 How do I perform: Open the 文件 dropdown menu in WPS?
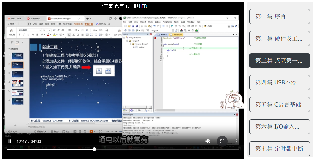coord(12,24)
